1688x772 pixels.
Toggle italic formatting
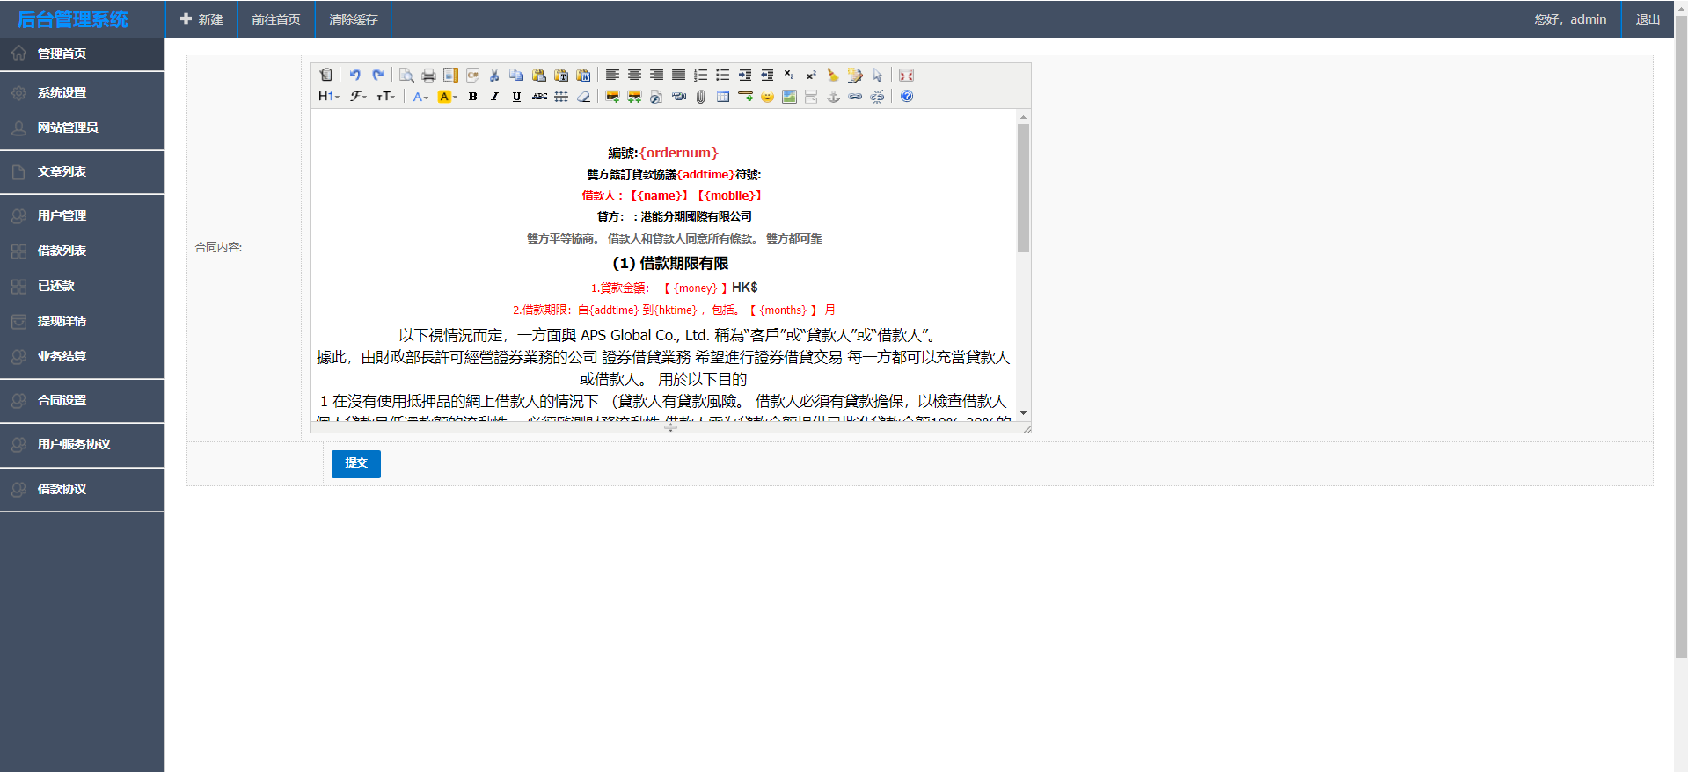[x=494, y=97]
